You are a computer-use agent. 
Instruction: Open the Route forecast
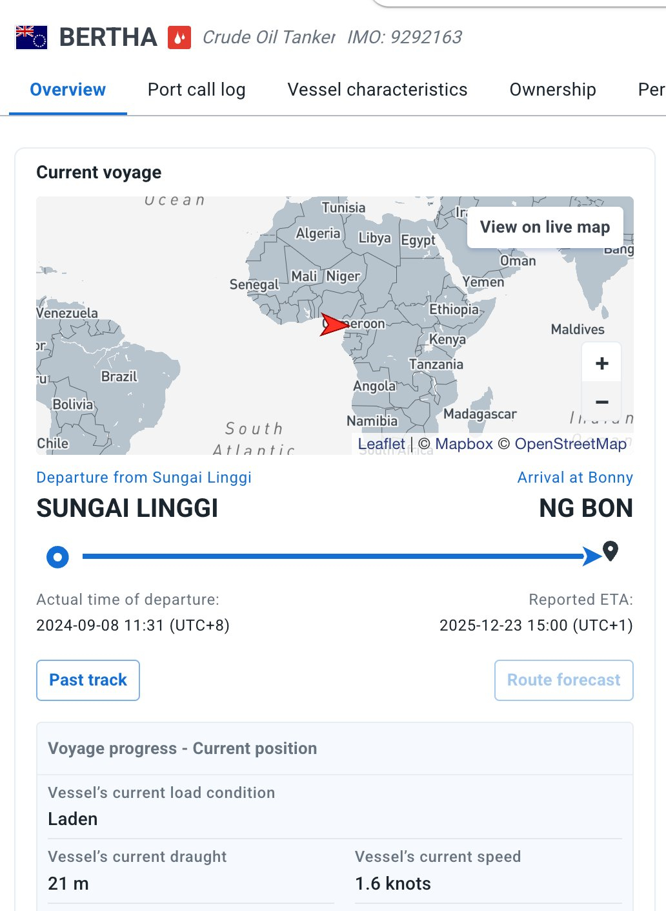click(563, 680)
